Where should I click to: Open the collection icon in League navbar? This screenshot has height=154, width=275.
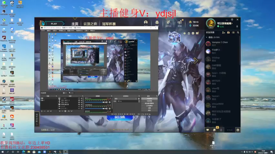coord(157,22)
